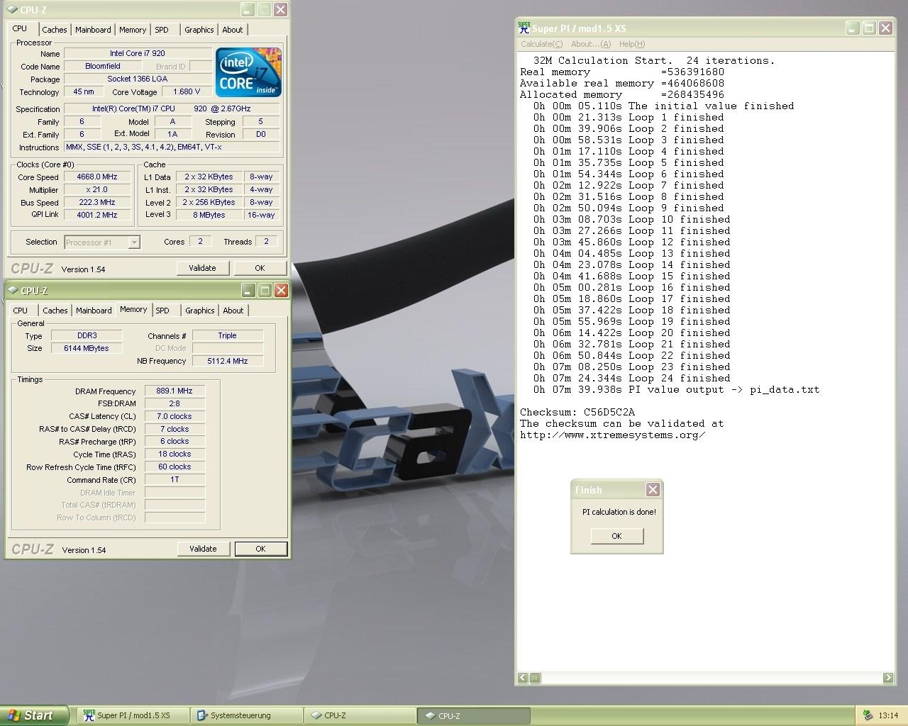Click the Intel Core i7 logo
The height and width of the screenshot is (726, 908).
coord(248,72)
